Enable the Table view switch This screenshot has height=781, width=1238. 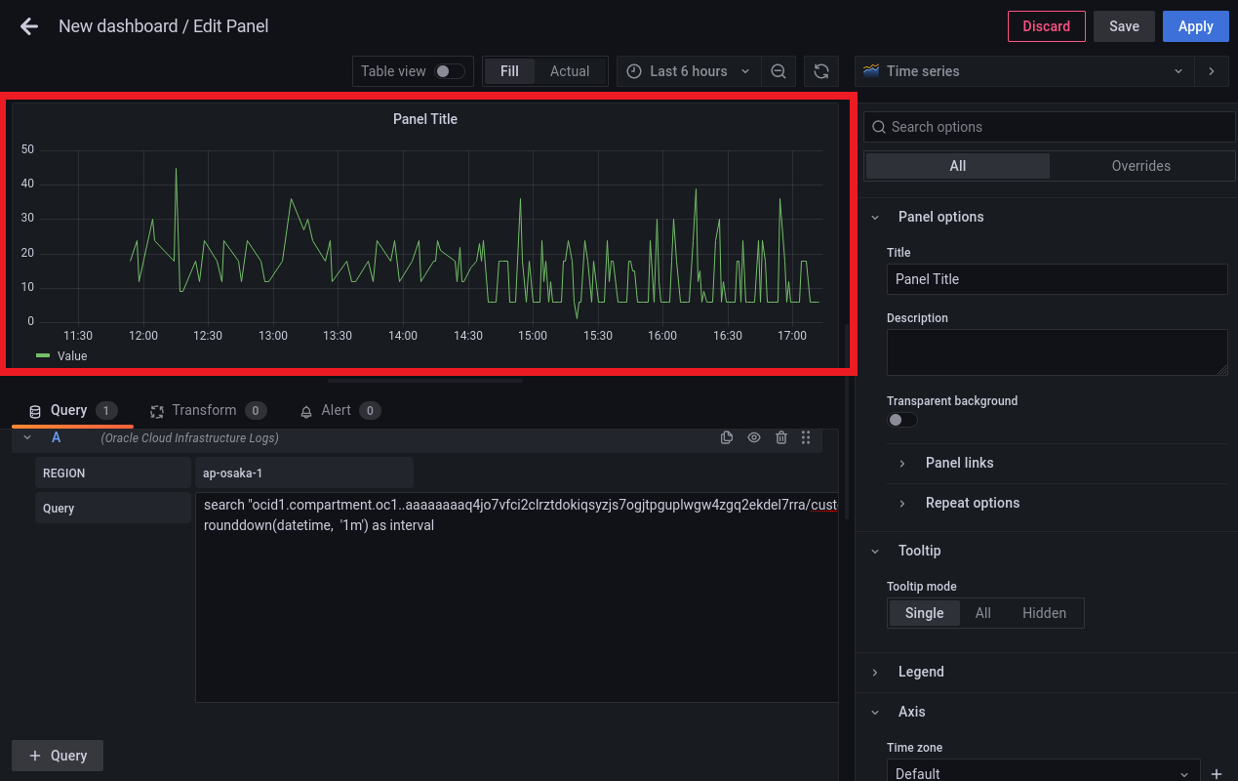point(449,71)
